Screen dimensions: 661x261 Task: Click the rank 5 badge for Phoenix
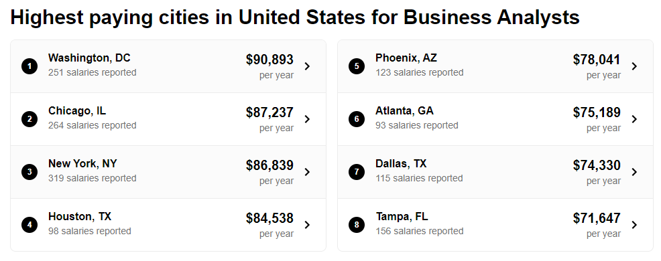click(x=357, y=66)
